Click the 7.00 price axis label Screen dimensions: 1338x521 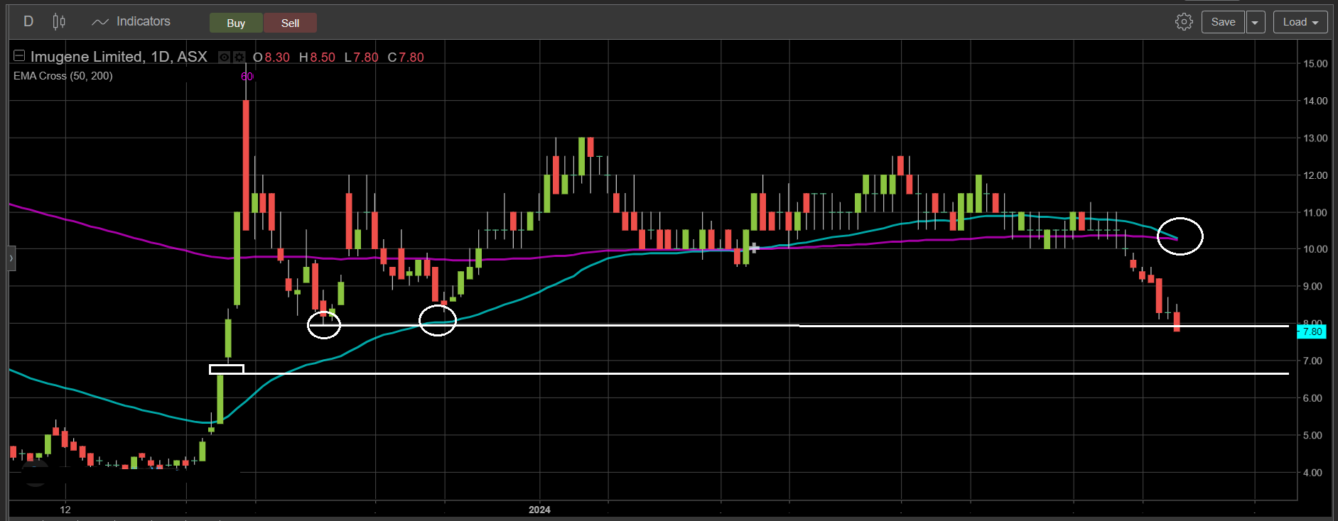point(1312,361)
